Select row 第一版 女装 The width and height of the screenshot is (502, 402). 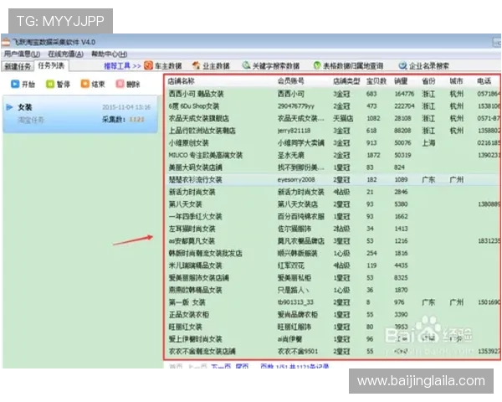[x=332, y=302]
